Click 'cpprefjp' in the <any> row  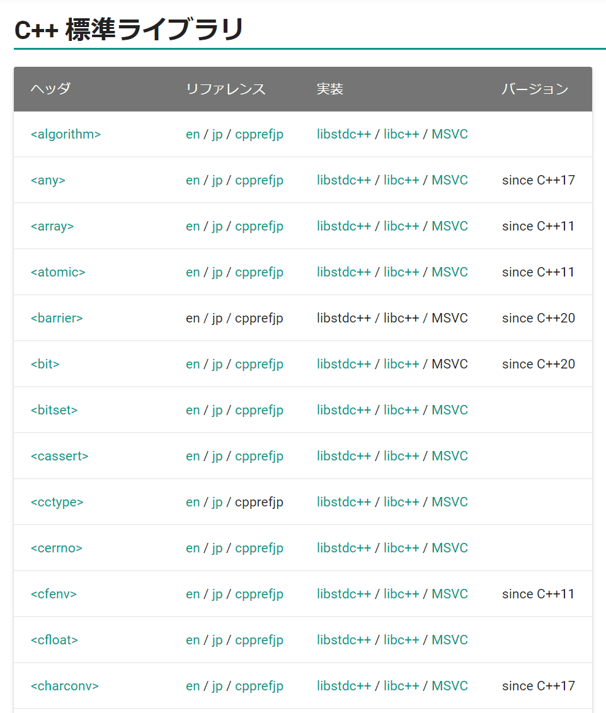259,181
